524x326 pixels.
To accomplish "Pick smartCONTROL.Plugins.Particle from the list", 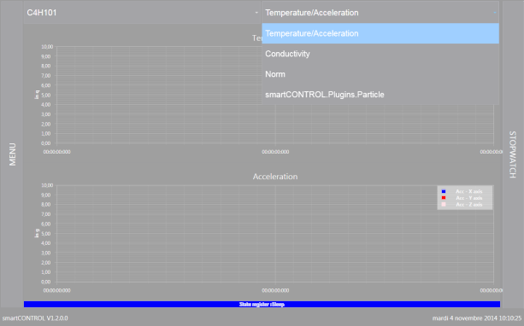I will coord(380,95).
